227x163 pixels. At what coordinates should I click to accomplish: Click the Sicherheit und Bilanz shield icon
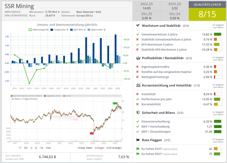[x=138, y=113]
